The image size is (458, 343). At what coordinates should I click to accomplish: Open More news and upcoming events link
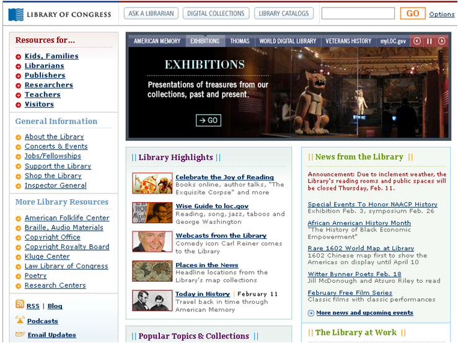[x=365, y=313]
